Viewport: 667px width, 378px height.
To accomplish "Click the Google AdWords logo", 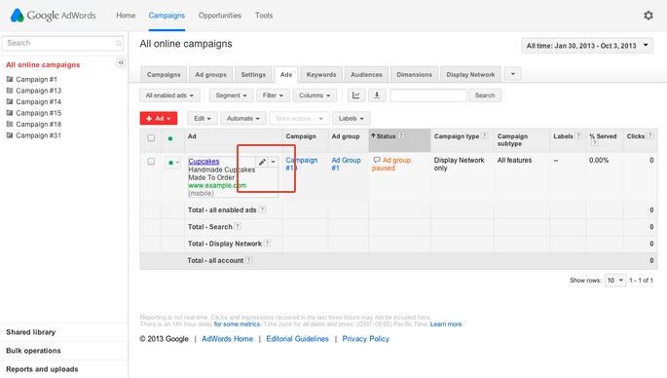I will [53, 16].
